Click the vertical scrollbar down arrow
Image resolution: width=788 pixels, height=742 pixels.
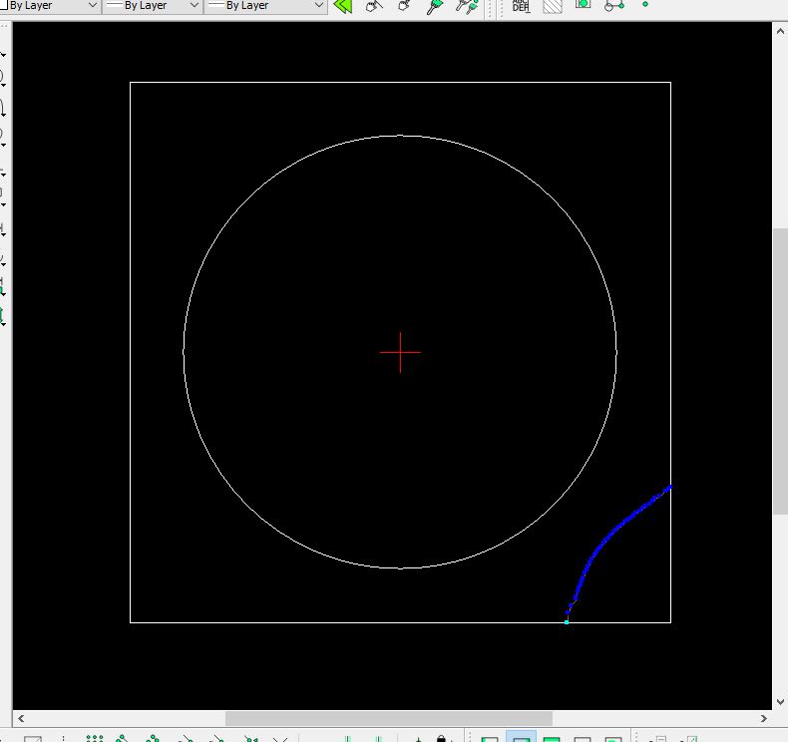tap(780, 702)
